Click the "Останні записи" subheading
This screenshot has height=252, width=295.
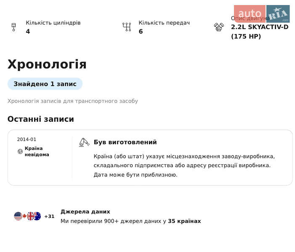(x=41, y=119)
